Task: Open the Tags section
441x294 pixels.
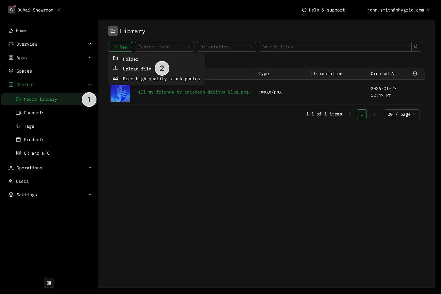Action: click(x=29, y=126)
